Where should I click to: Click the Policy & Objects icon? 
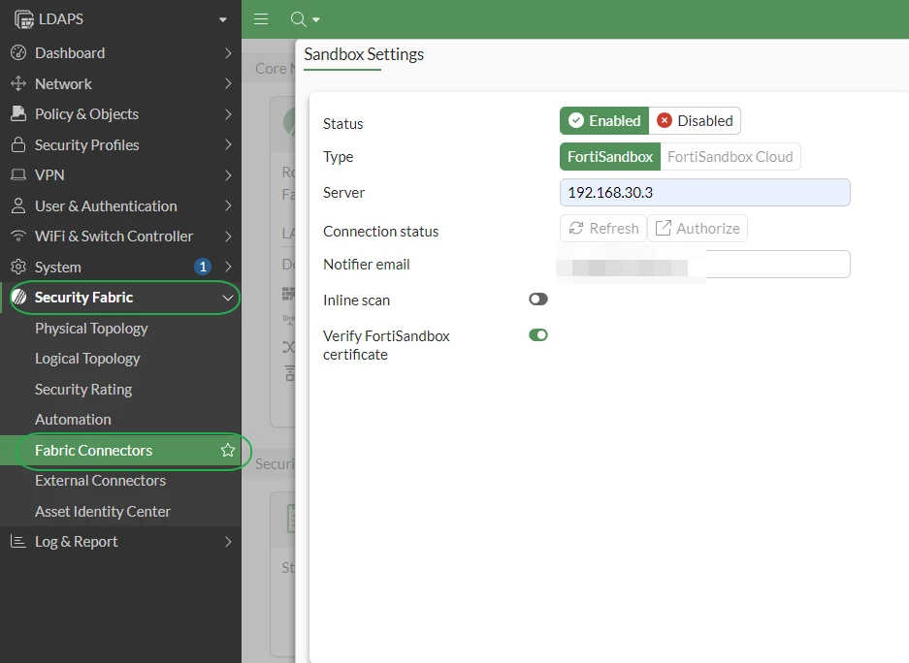[x=18, y=113]
